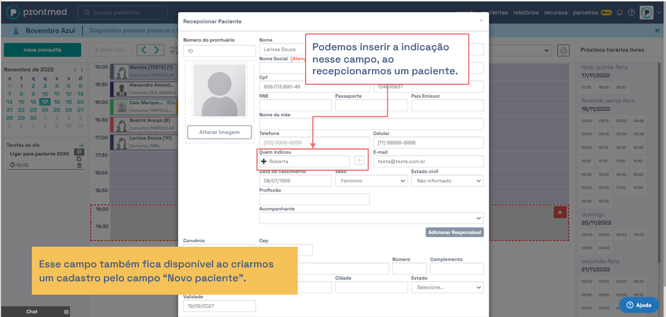The height and width of the screenshot is (317, 666).
Task: Remove the selected 19:00 time slot
Action: (x=559, y=212)
